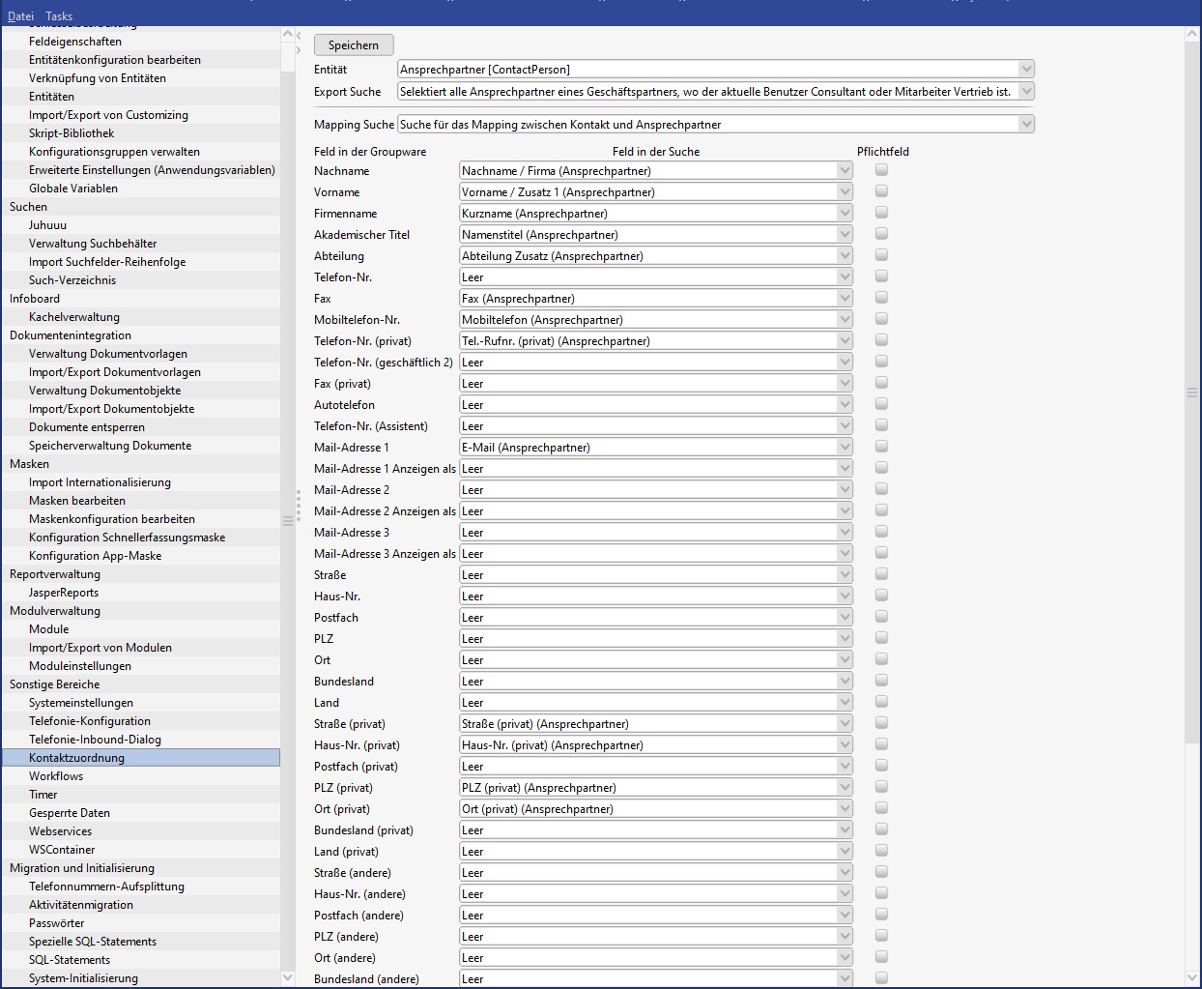Click the sidebar scrollbar grip lines
This screenshot has width=1202, height=989.
(x=287, y=520)
